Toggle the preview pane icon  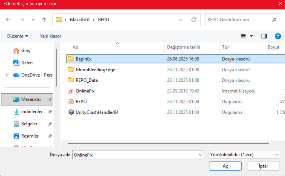(264, 36)
